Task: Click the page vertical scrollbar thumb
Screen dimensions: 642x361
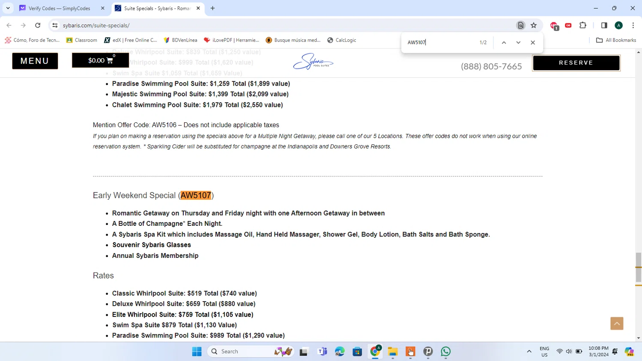Action: 639,268
